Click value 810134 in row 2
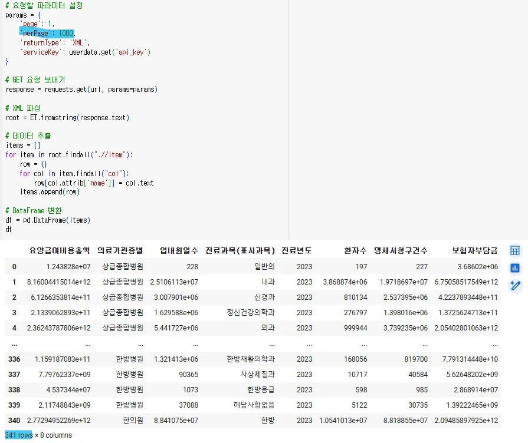528x443 pixels. (x=355, y=297)
